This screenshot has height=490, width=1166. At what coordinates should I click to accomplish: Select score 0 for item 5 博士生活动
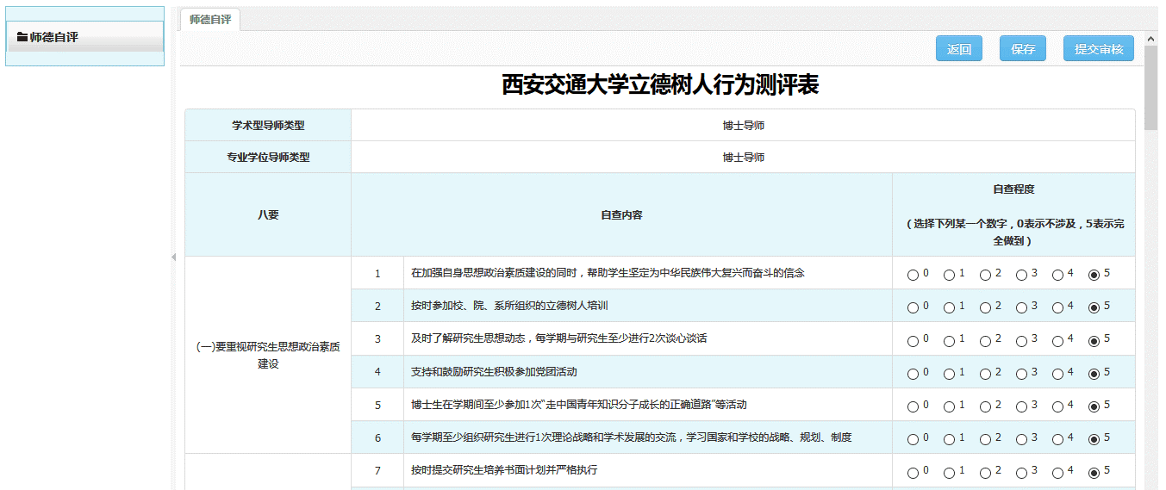pos(913,407)
